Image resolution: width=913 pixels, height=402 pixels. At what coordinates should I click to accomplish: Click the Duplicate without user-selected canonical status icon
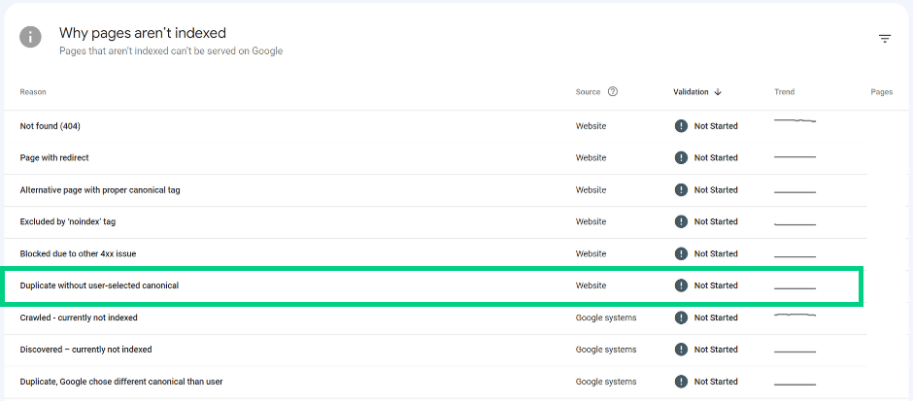point(681,285)
